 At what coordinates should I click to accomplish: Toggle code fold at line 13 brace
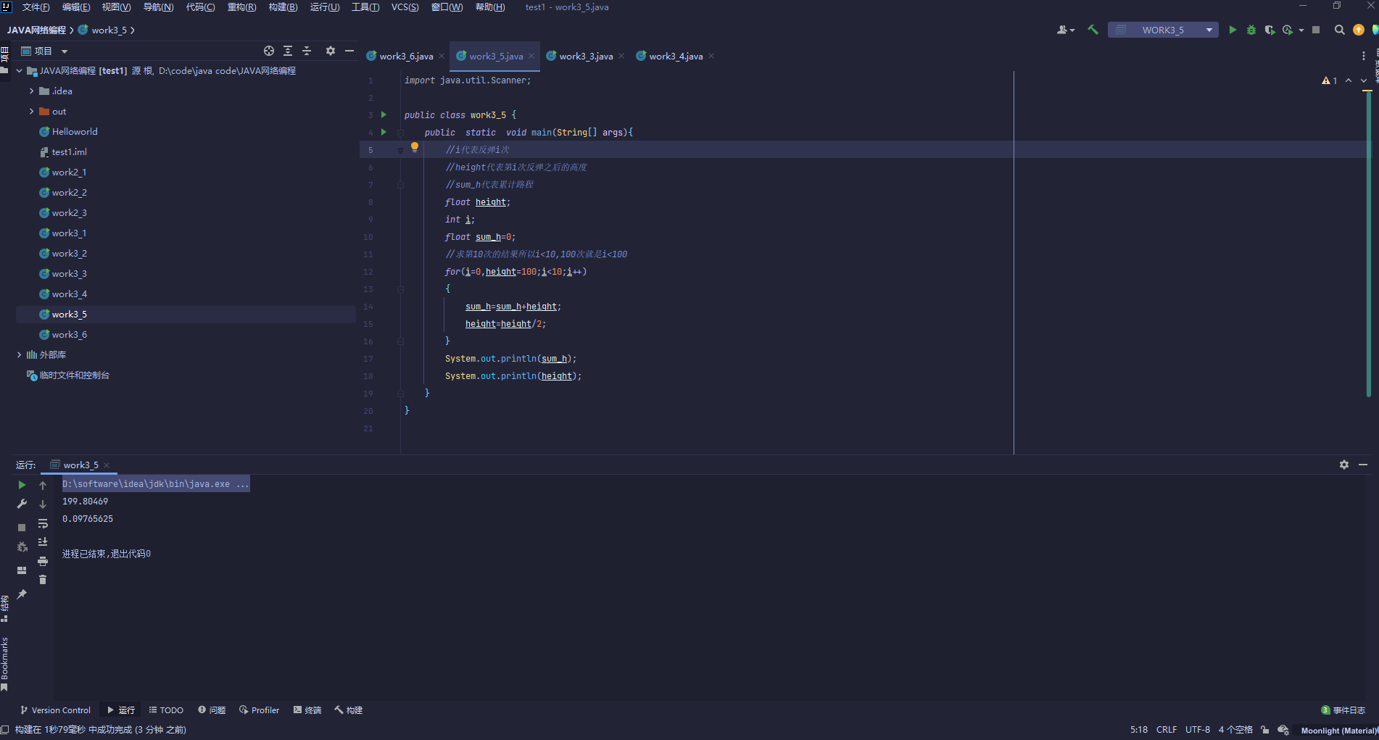pyautogui.click(x=400, y=289)
